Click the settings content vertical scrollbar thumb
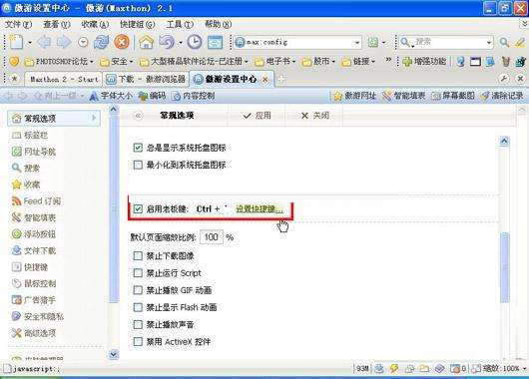Screen dimensions: 529x379 (504, 267)
